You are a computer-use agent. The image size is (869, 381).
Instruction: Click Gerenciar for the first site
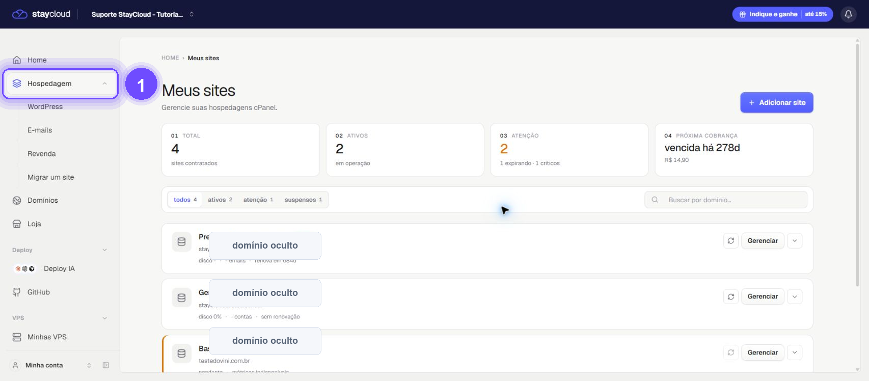763,241
